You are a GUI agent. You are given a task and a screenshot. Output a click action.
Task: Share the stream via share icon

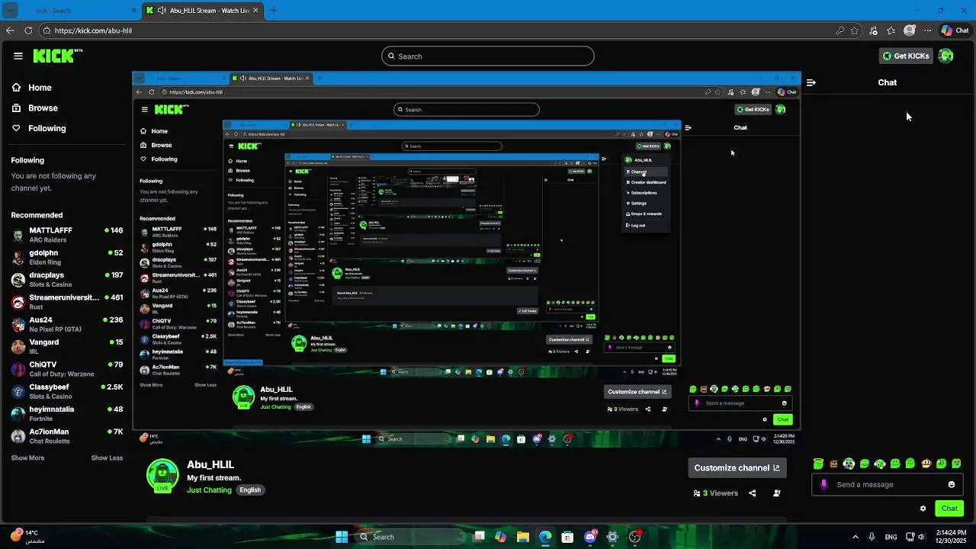(x=752, y=493)
